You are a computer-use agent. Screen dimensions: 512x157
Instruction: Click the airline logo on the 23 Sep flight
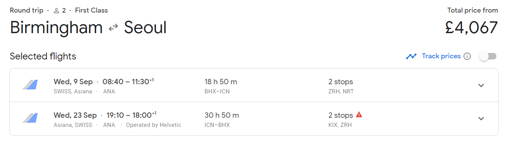pyautogui.click(x=30, y=119)
